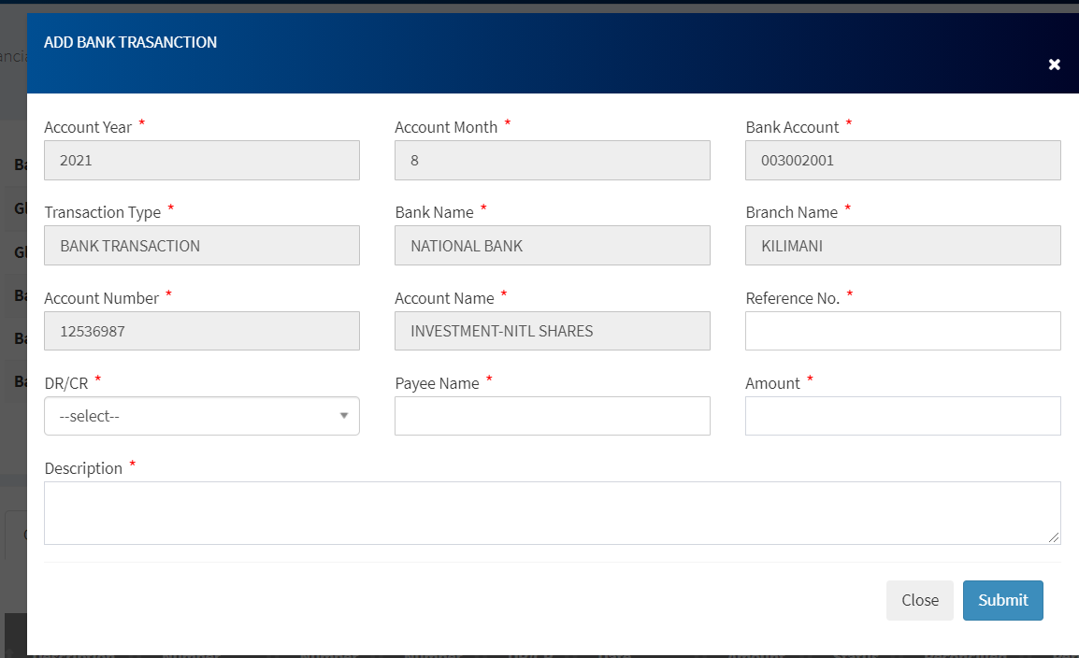Viewport: 1079px width, 658px height.
Task: Select the Account Name field INVESTMENT-NITL SHARES
Action: [x=552, y=331]
